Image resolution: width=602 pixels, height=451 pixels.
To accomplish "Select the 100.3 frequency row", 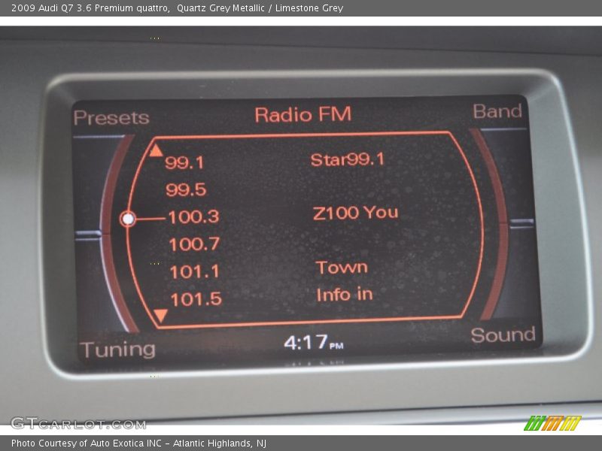I will [x=194, y=217].
